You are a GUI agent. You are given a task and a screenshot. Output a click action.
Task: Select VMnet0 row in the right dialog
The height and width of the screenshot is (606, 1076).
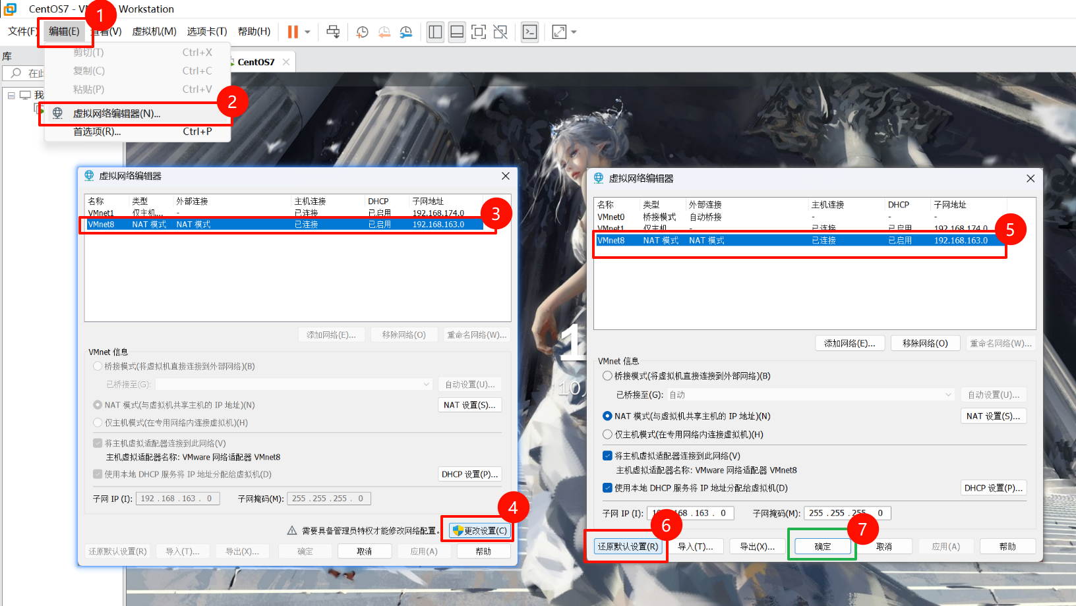click(x=799, y=217)
